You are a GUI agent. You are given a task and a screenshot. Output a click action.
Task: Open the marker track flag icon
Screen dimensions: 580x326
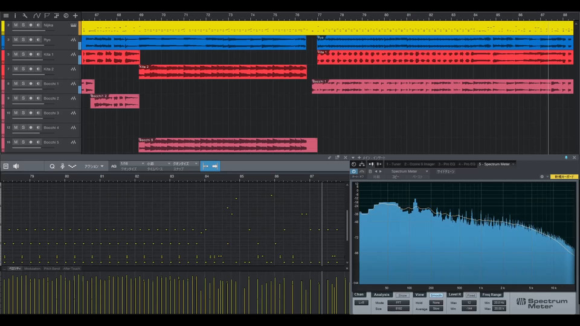[x=47, y=15]
